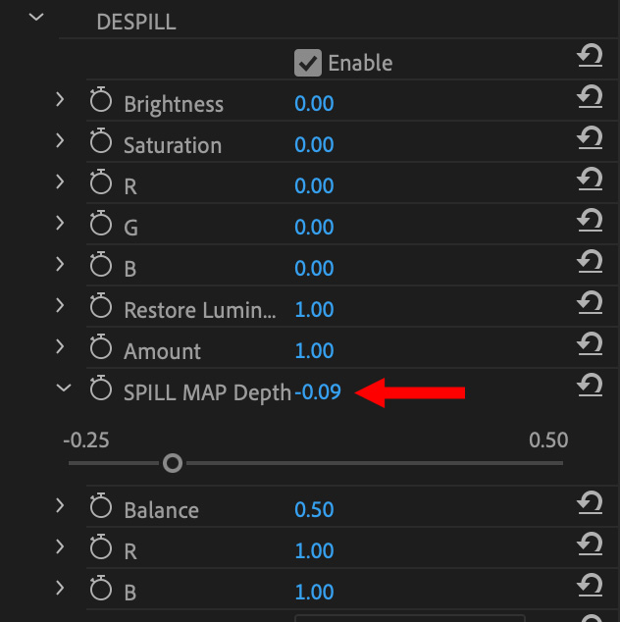This screenshot has height=622, width=620.
Task: Reset the Brightness parameter
Action: (x=590, y=98)
